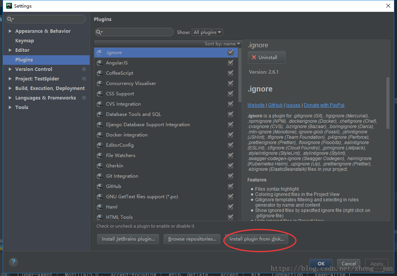Image resolution: width=397 pixels, height=276 pixels.
Task: Click the plugin icon next to AngularJS
Action: [x=100, y=63]
